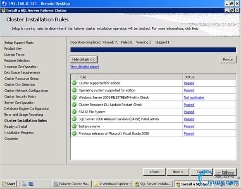Click rule text 'Instance name'
This screenshot has height=189, width=241.
(x=89, y=127)
